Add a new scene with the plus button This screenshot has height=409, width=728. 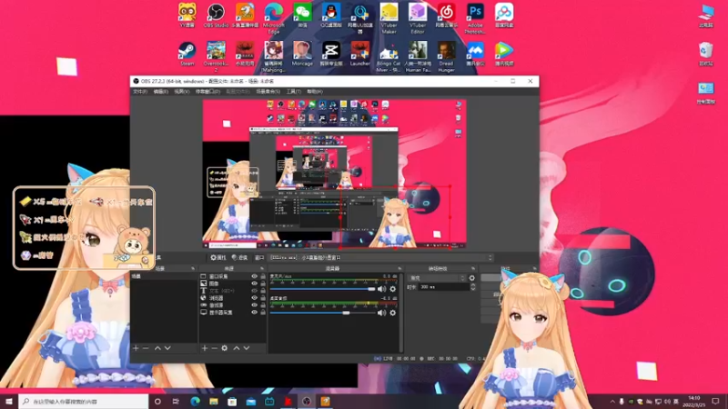136,348
